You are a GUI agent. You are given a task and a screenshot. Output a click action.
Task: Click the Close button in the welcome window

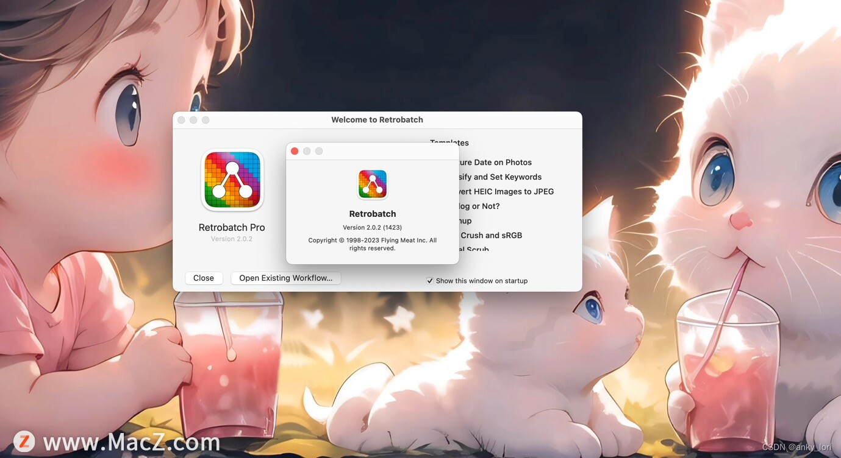coord(204,278)
